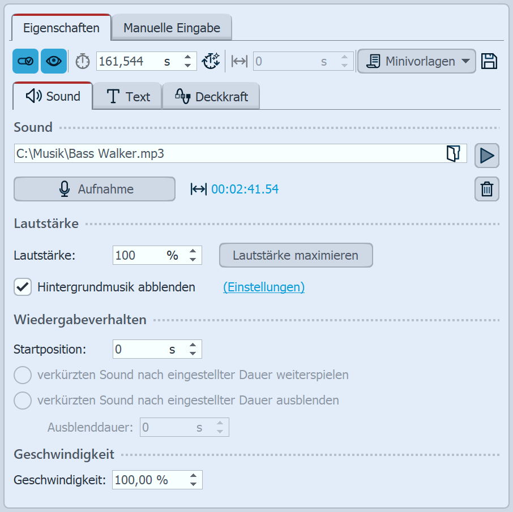The width and height of the screenshot is (513, 512).
Task: Open the Minivorlagen dropdown
Action: click(465, 61)
